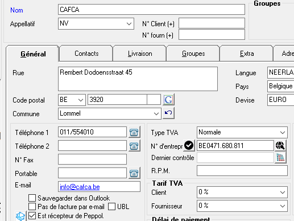Focus the N° Client (+) field
Image resolution: width=294 pixels, height=221 pixels.
click(212, 23)
